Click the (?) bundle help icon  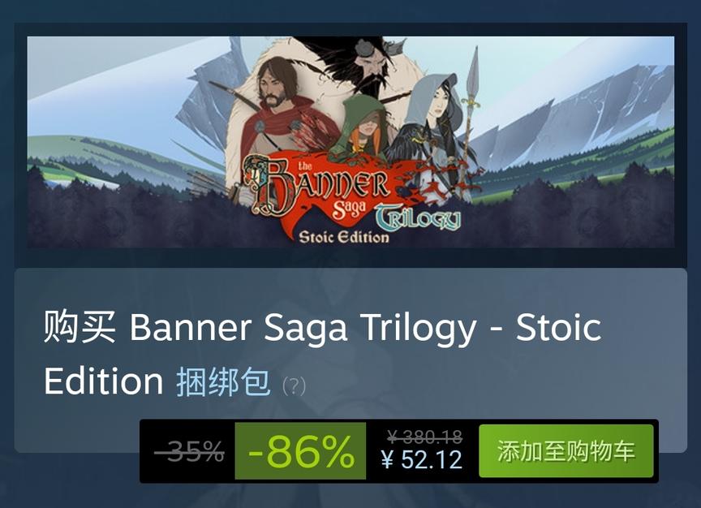tap(294, 386)
